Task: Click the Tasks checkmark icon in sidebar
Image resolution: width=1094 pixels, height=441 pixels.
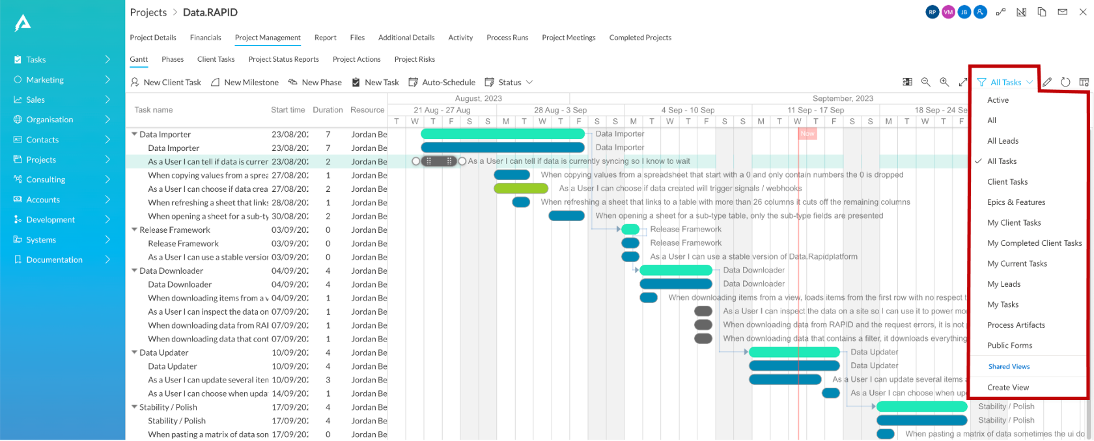Action: (18, 60)
